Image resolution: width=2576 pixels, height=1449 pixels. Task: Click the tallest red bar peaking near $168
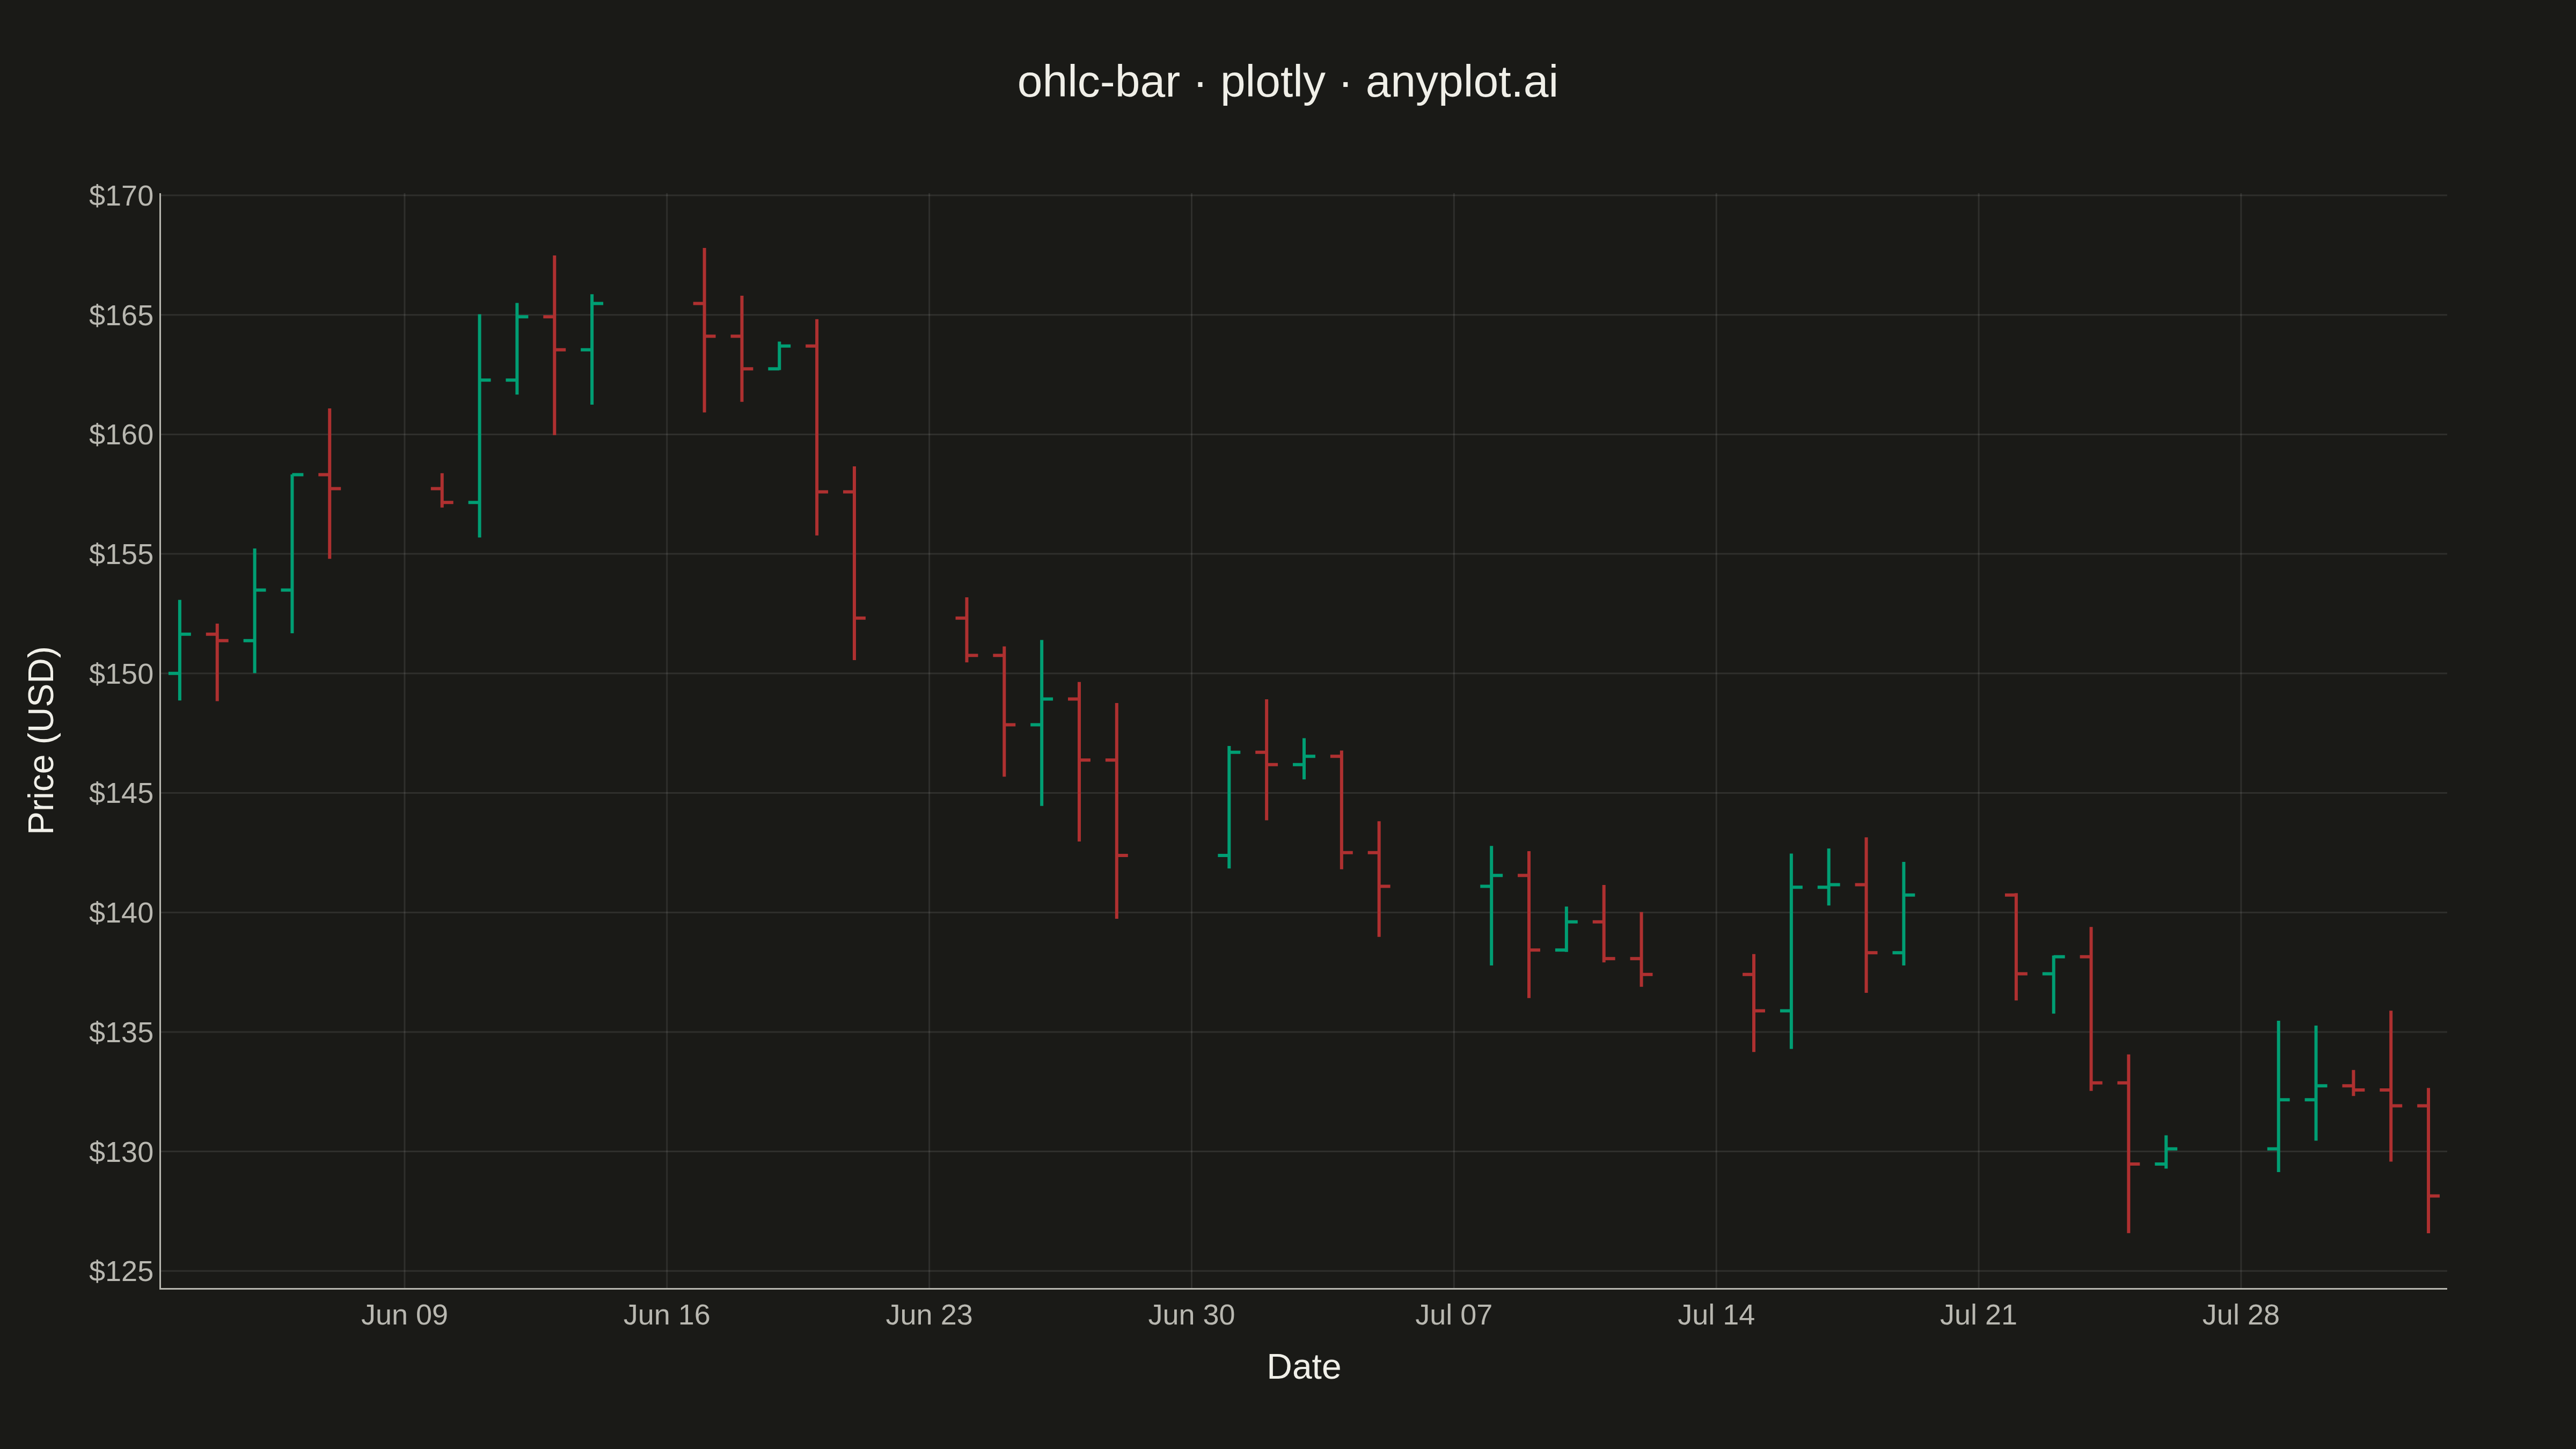(x=704, y=330)
